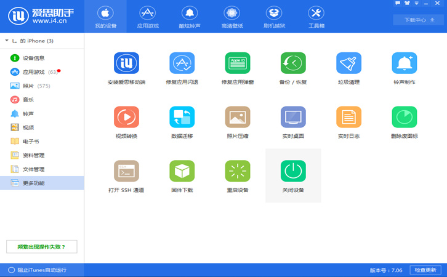Launch the 铃声制作 ringtone maker
Image resolution: width=447 pixels, height=277 pixels.
pyautogui.click(x=404, y=63)
